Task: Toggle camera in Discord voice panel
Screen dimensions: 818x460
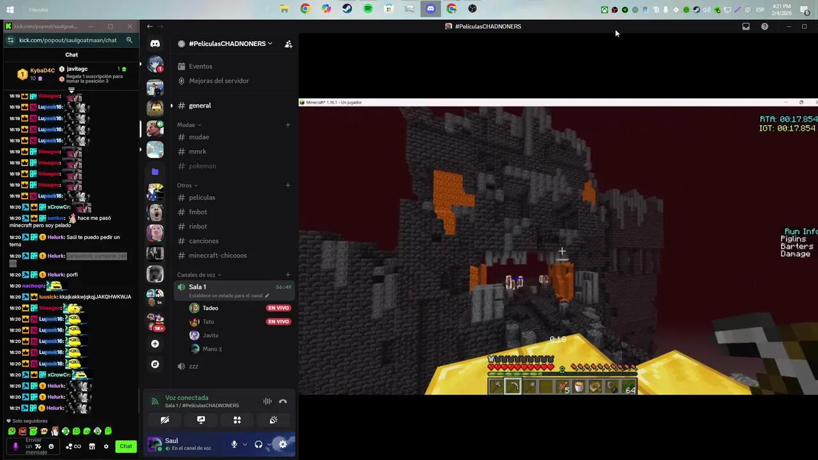Action: pyautogui.click(x=165, y=420)
